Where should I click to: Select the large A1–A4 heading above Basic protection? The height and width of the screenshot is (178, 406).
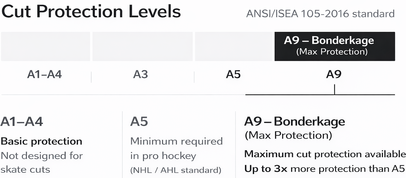coord(22,121)
